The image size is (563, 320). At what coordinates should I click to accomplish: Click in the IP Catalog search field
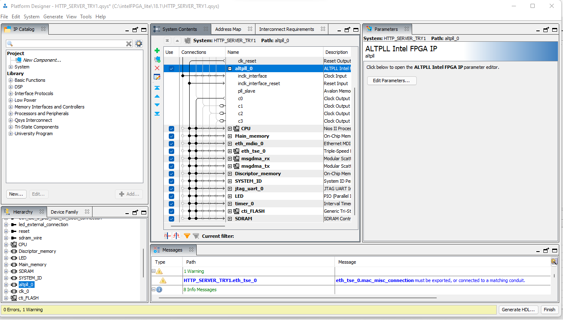coord(70,44)
